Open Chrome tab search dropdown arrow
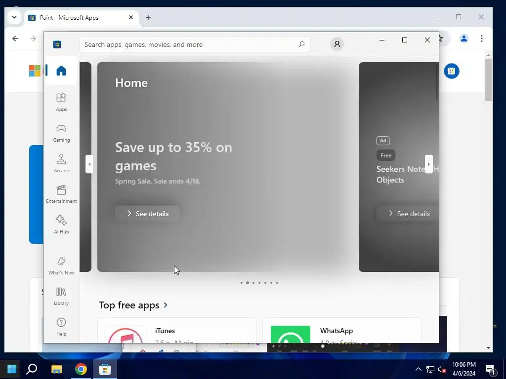Screen dimensions: 506x379 [14, 17]
